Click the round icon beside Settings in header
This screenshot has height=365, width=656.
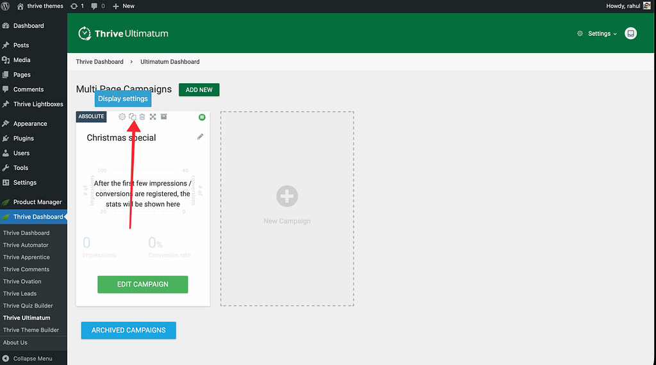point(630,33)
